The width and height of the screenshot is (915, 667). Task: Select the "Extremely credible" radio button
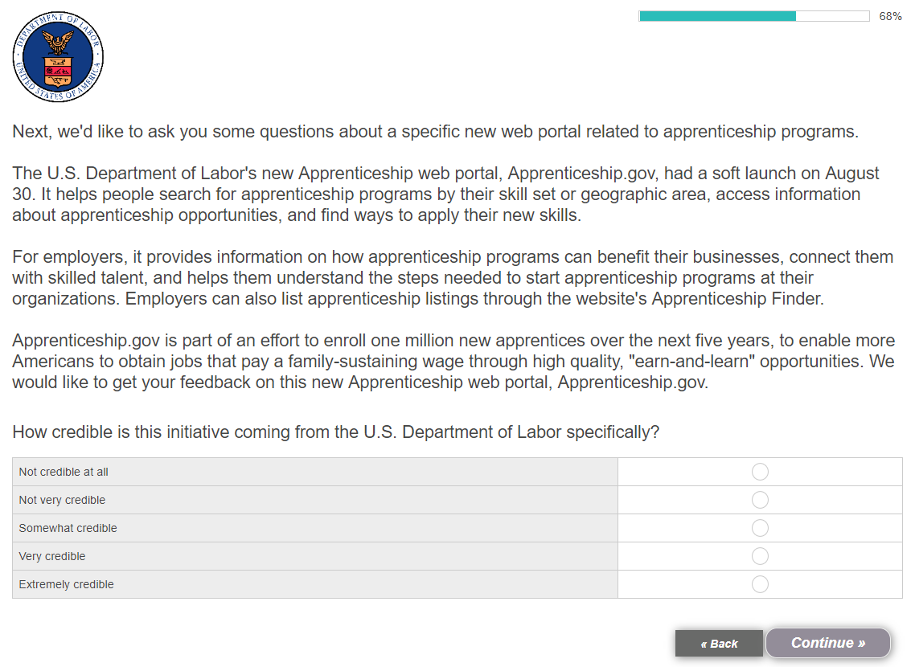pyautogui.click(x=760, y=584)
